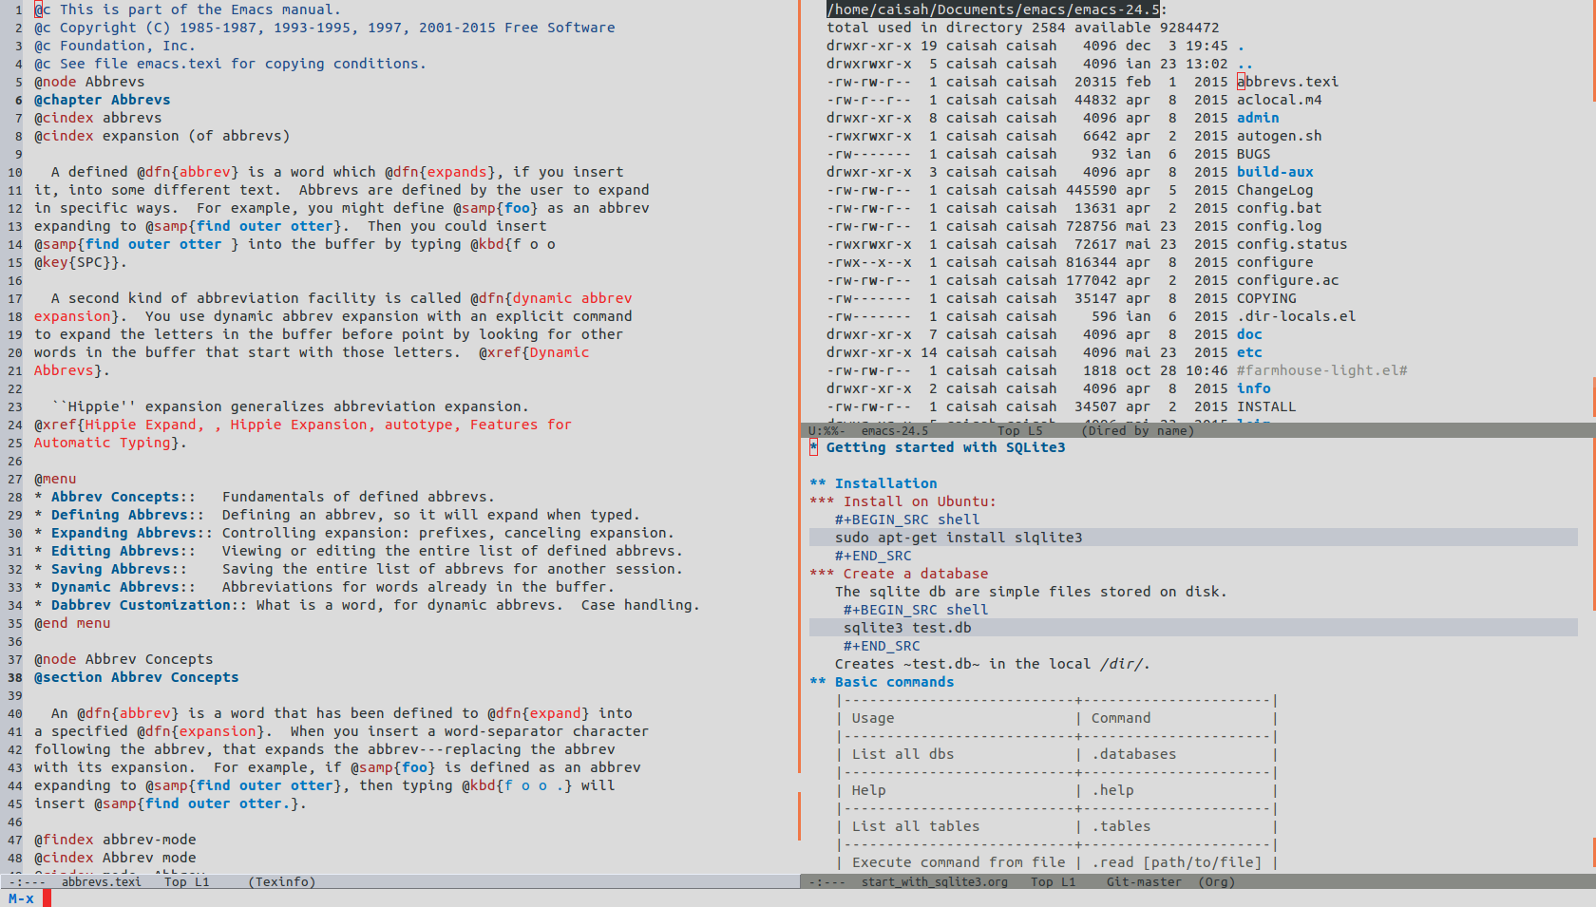Follow 'Dabbrev Customization' menu entry
The height and width of the screenshot is (907, 1596).
(141, 605)
